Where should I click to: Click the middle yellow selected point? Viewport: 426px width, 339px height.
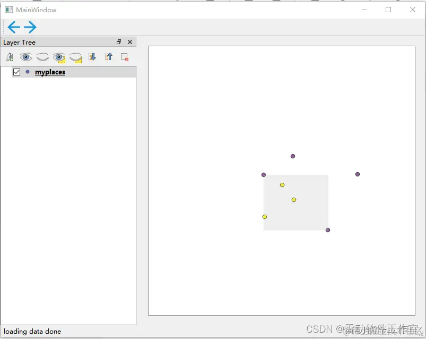(294, 200)
